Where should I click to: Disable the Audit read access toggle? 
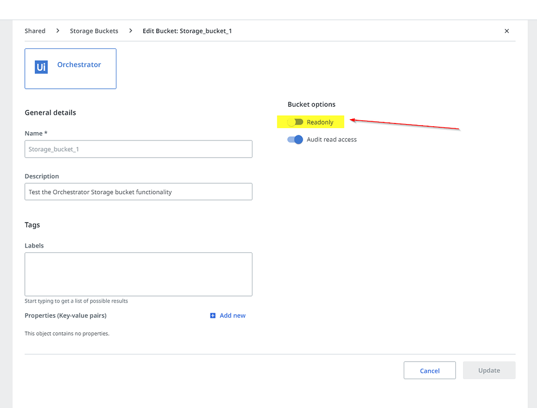295,139
